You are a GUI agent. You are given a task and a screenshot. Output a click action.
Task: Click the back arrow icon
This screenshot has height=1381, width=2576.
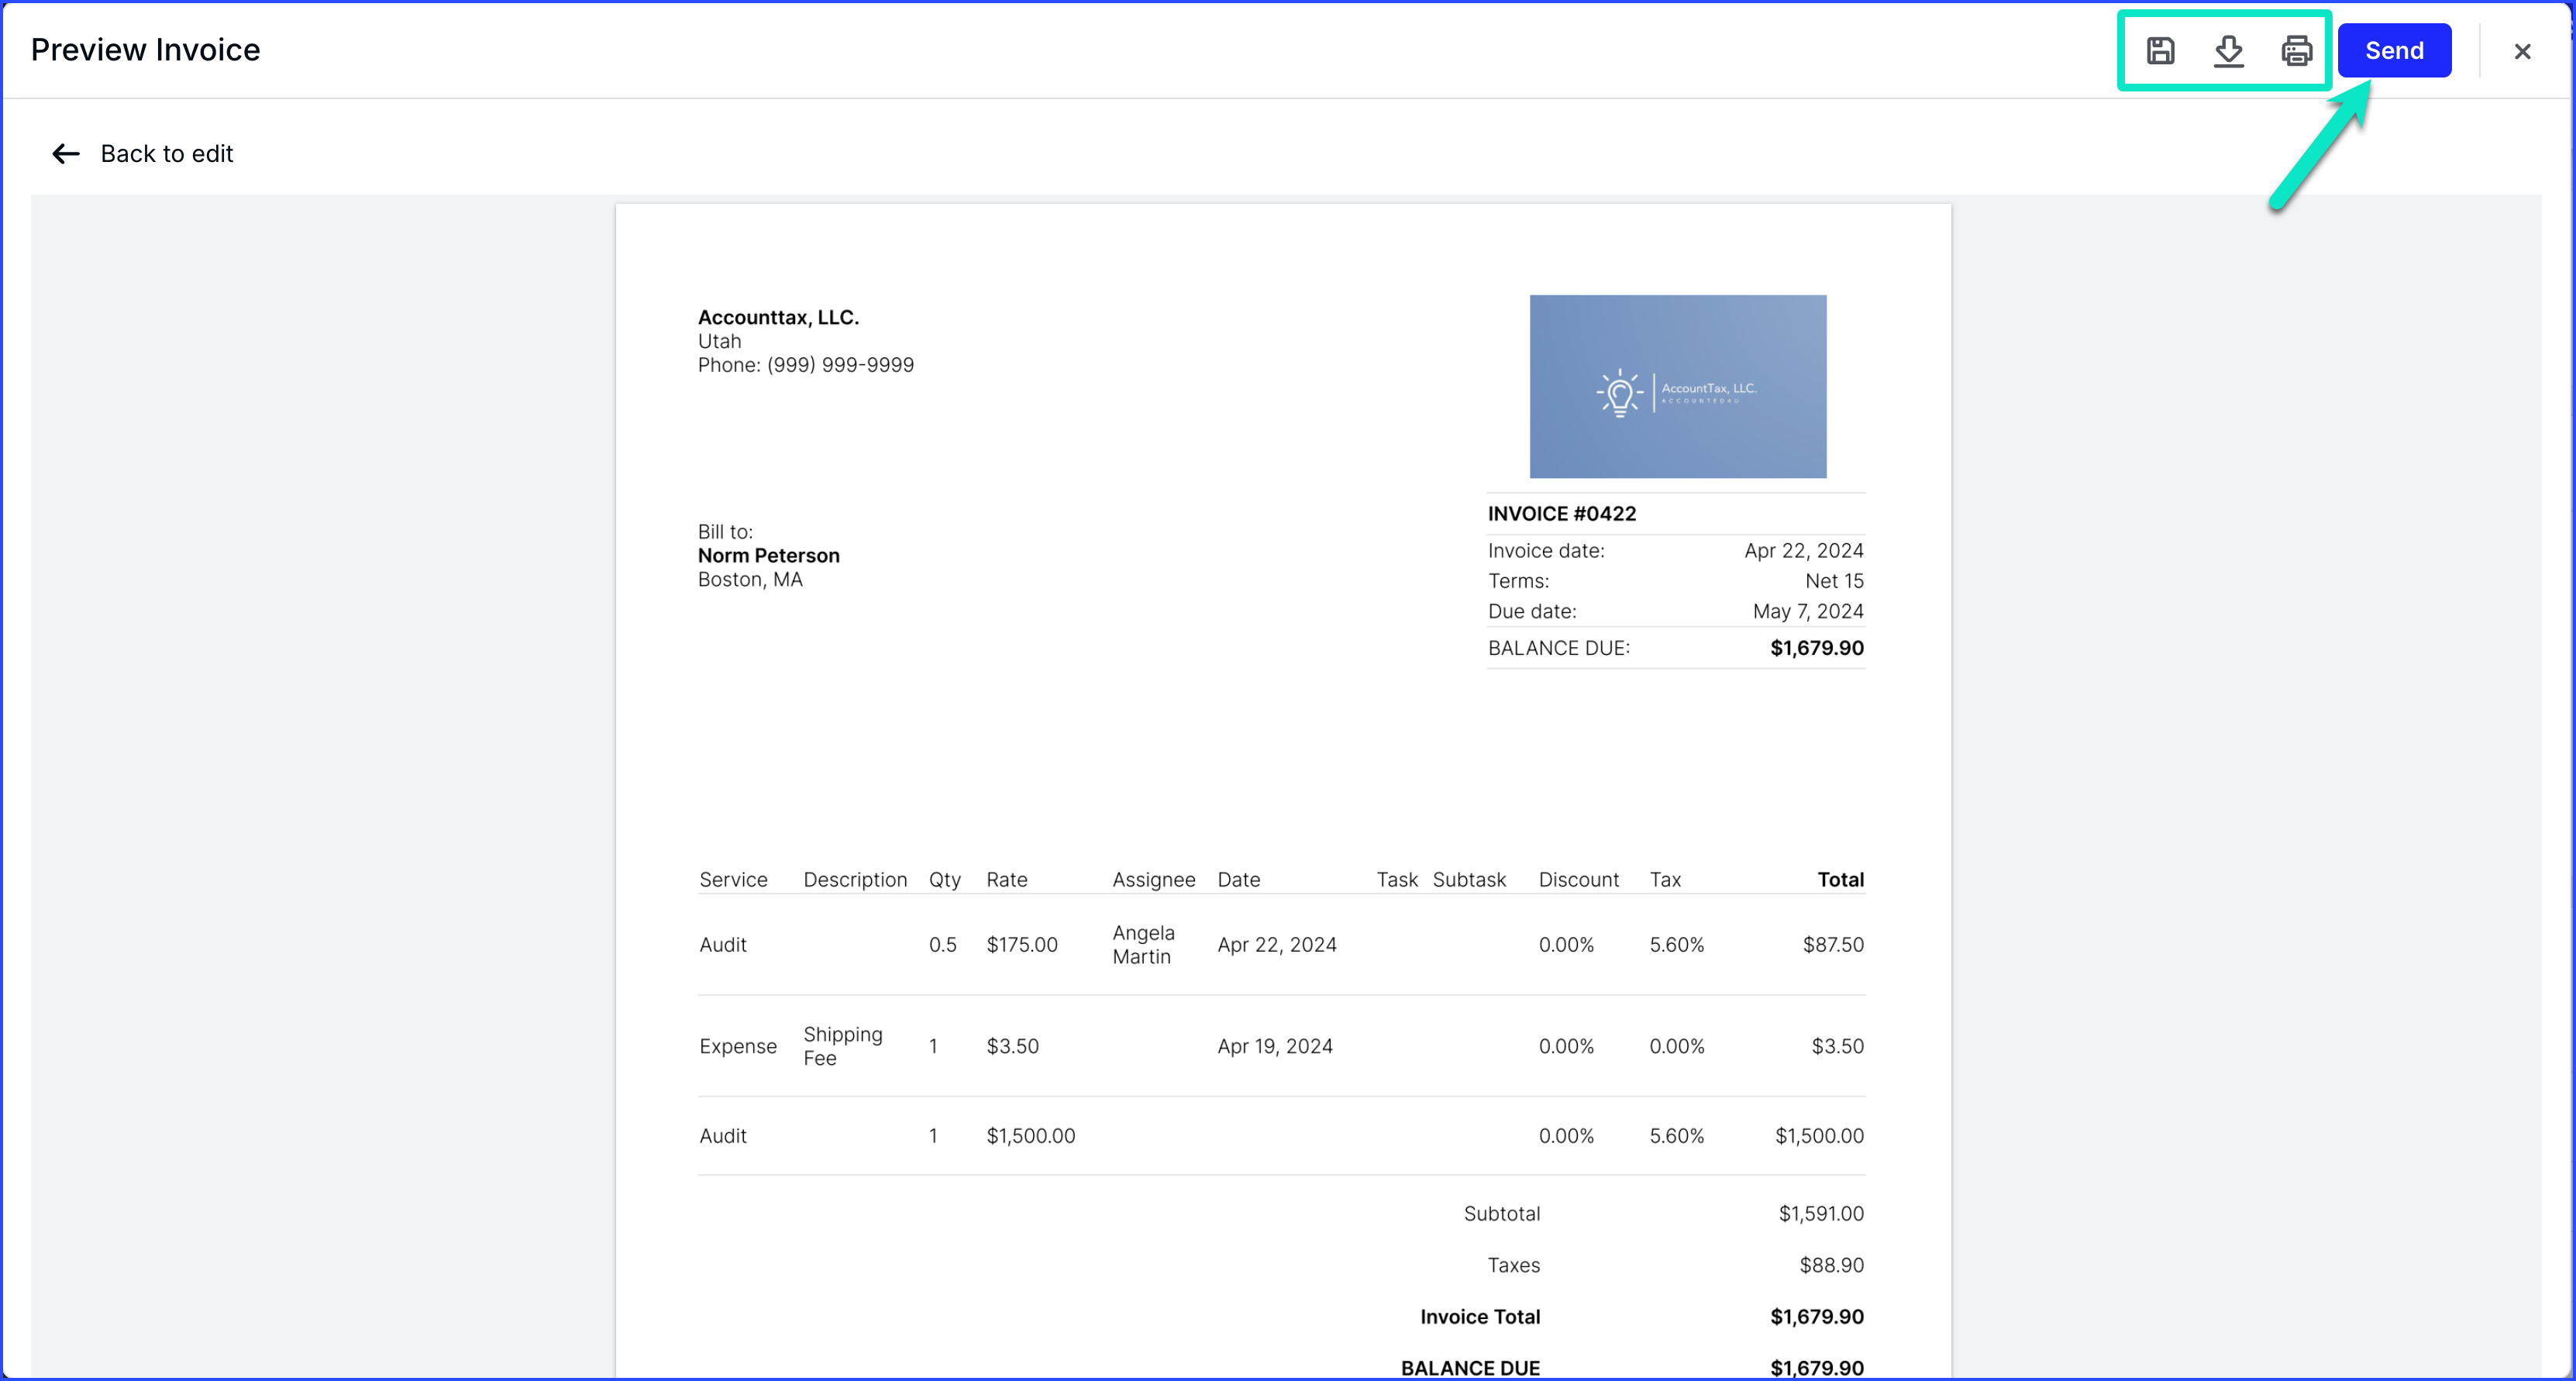click(x=66, y=154)
